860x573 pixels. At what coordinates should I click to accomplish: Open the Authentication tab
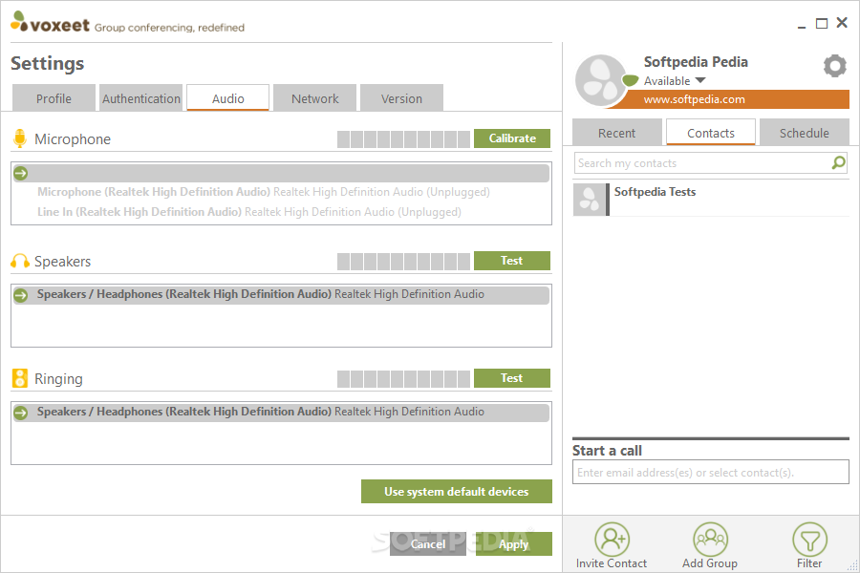(141, 98)
